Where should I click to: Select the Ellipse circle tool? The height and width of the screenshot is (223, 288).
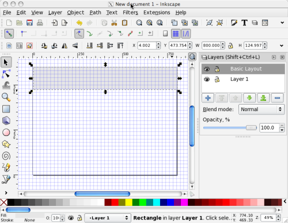click(x=6, y=133)
